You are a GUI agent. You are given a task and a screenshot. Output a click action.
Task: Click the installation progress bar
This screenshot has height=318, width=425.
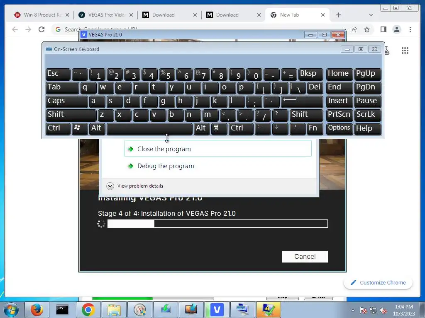(217, 224)
